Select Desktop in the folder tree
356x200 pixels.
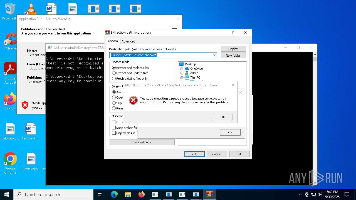190,64
